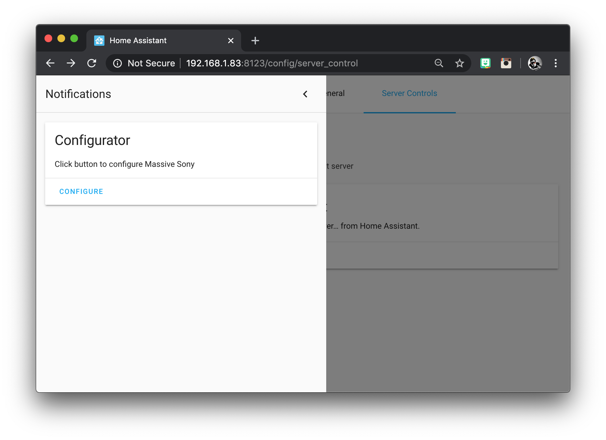606x440 pixels.
Task: Click the Configurator notification card
Action: coord(181,150)
